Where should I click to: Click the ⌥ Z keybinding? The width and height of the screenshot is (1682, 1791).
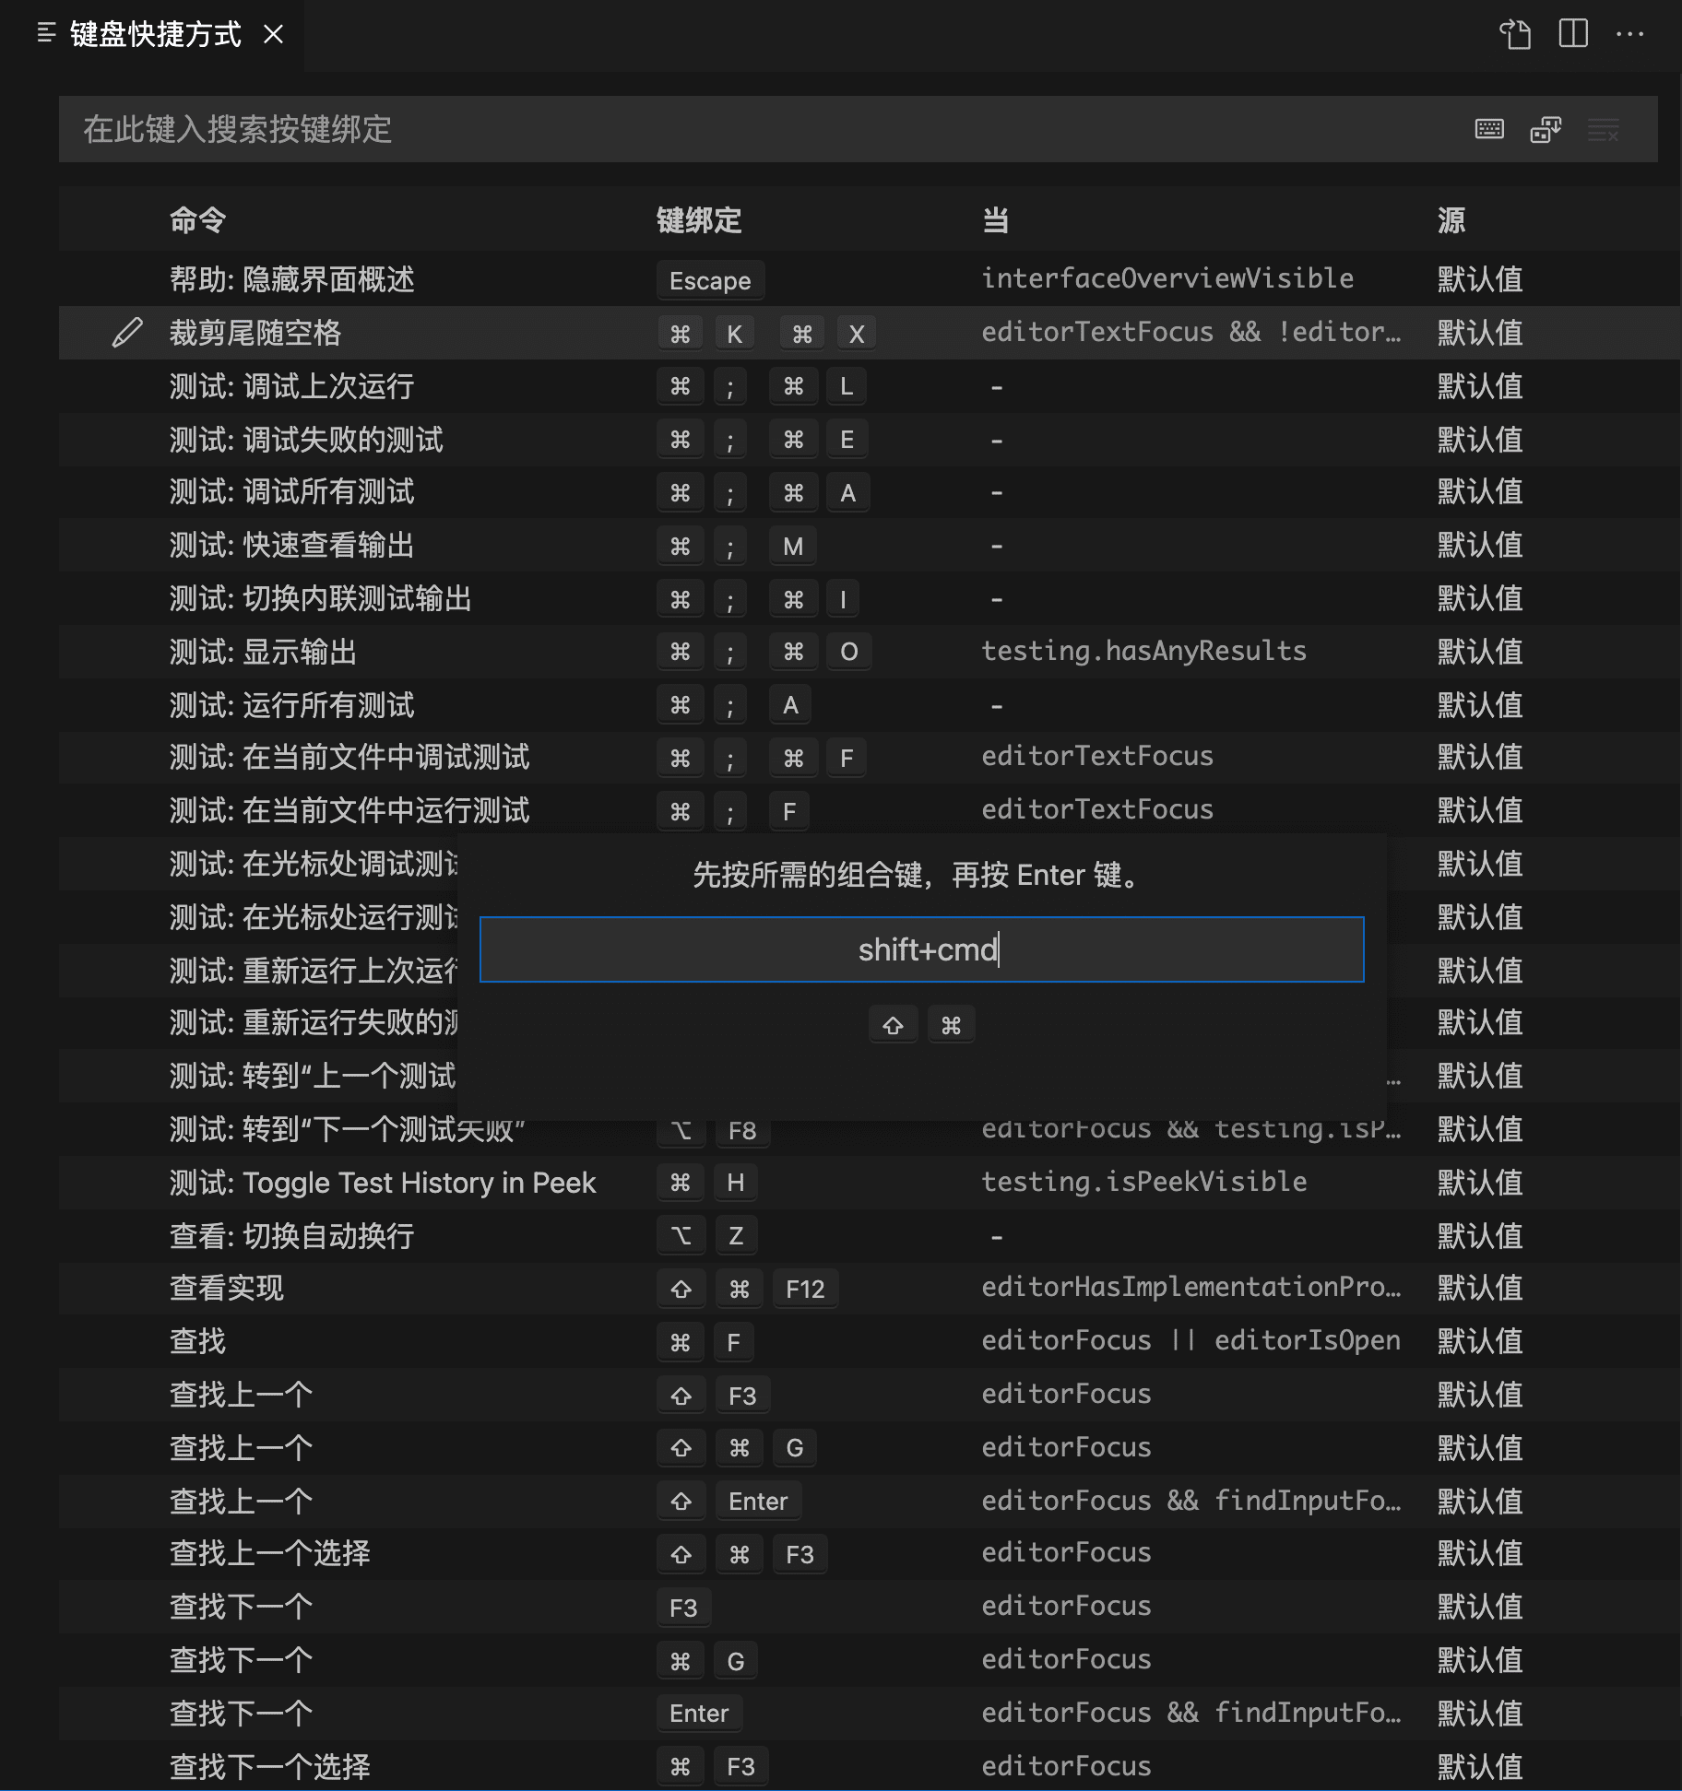click(x=706, y=1236)
